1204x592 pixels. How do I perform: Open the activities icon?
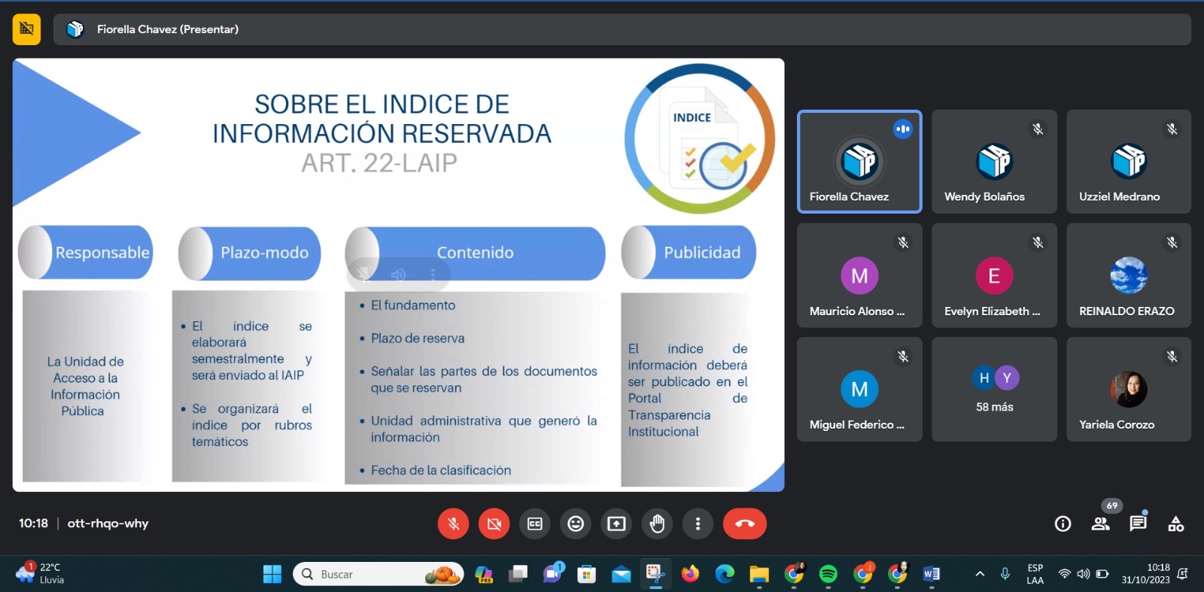click(x=1175, y=524)
